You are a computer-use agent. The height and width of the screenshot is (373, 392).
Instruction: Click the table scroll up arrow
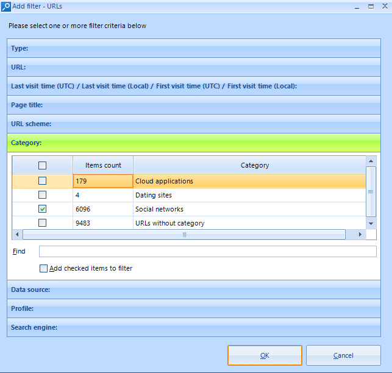click(371, 161)
